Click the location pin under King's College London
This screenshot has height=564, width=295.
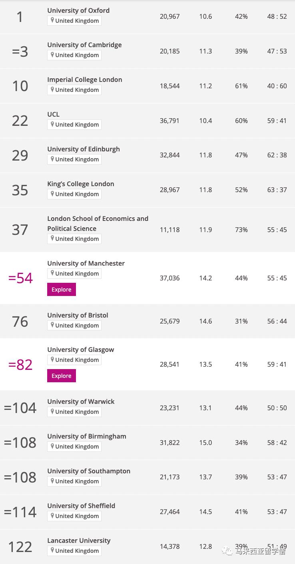pos(52,194)
